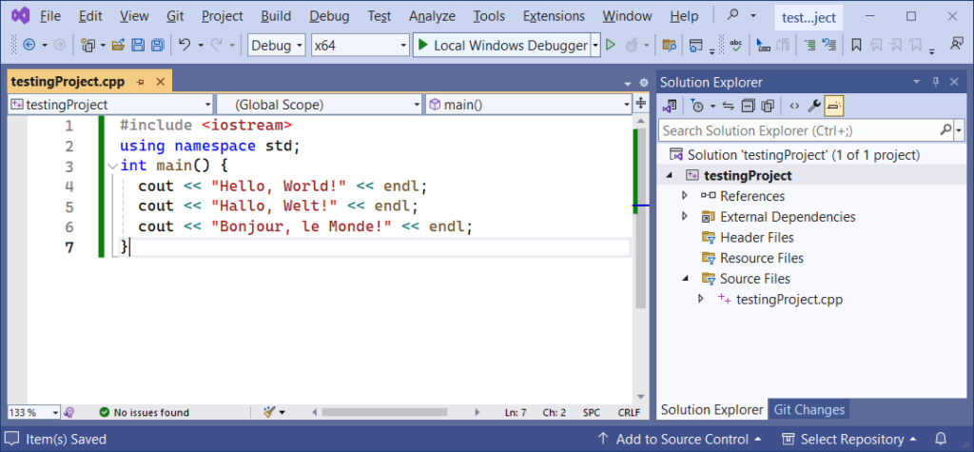This screenshot has height=452, width=974.
Task: Toggle a bookmark on the current line
Action: (856, 45)
